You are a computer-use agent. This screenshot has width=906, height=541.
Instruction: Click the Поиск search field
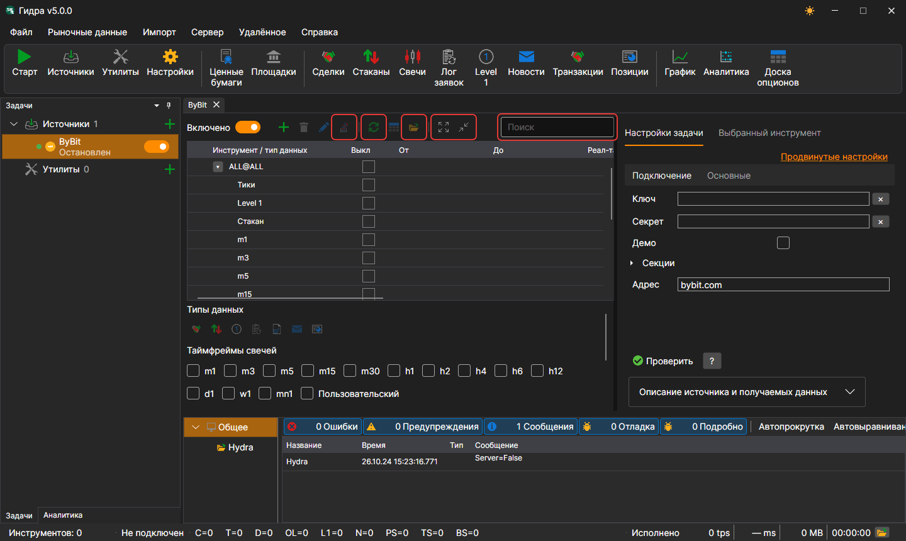click(x=557, y=127)
